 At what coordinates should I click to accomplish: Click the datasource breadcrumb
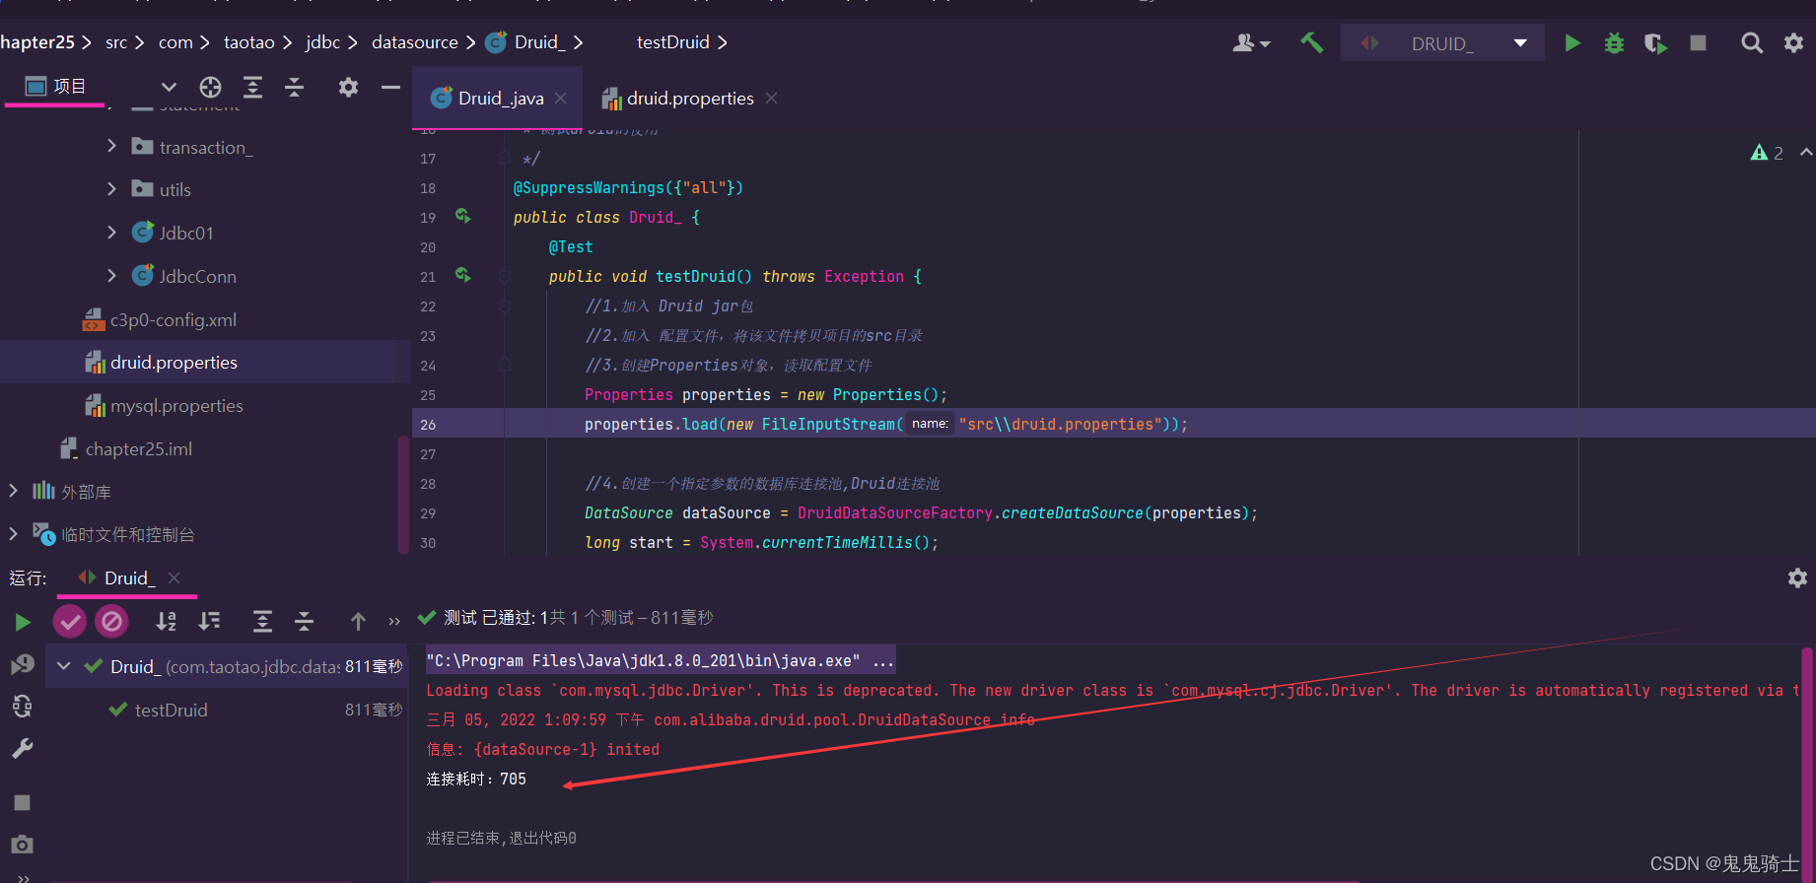tap(415, 42)
